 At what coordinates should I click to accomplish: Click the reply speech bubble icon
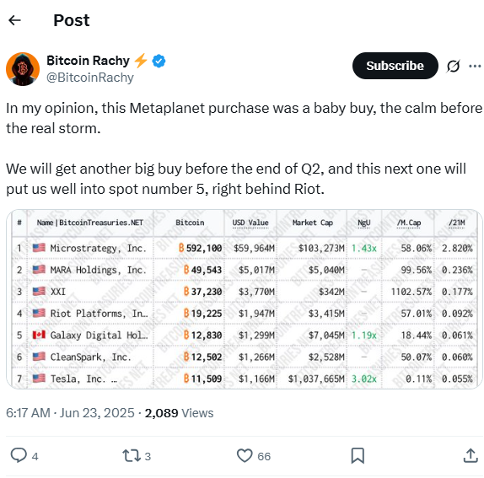(x=19, y=455)
